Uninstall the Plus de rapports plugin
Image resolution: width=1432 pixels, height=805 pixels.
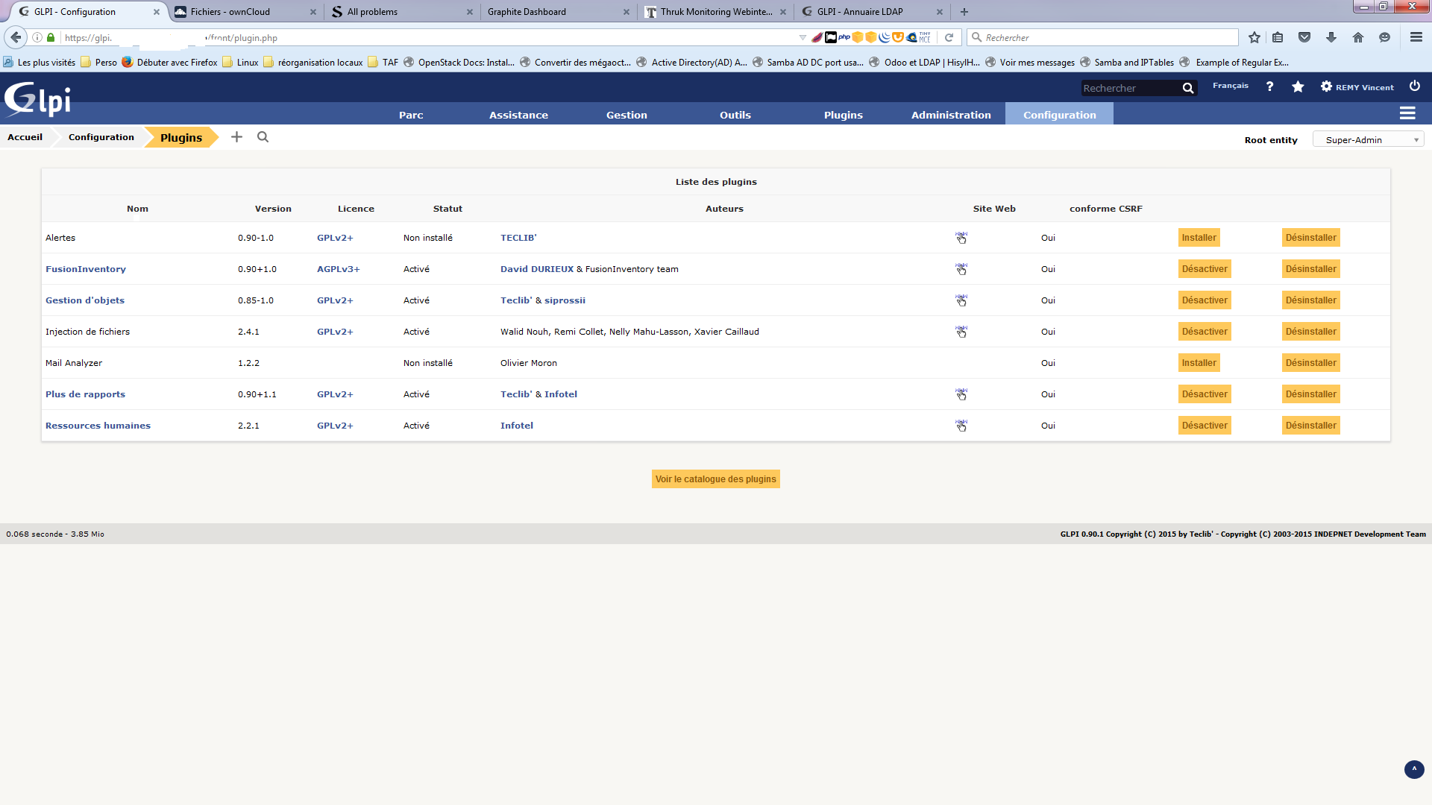tap(1311, 394)
